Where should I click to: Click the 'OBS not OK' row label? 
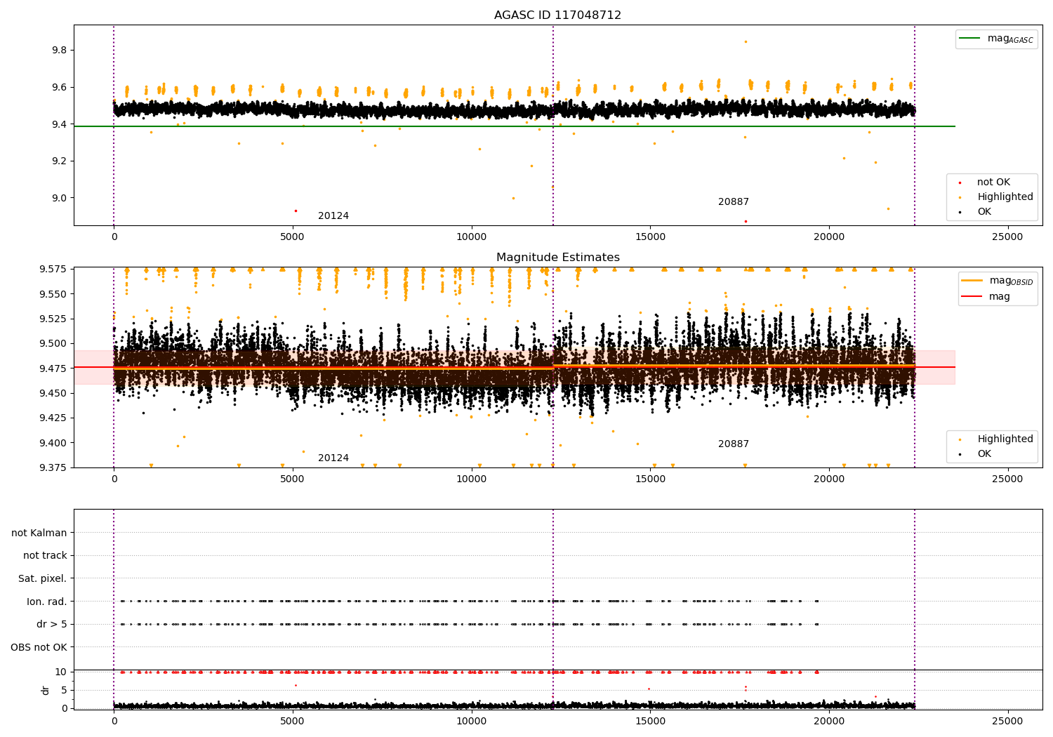tap(39, 647)
